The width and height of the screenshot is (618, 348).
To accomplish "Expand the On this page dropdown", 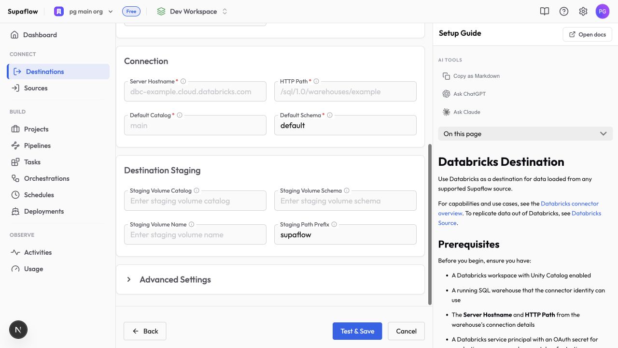I will pyautogui.click(x=525, y=134).
